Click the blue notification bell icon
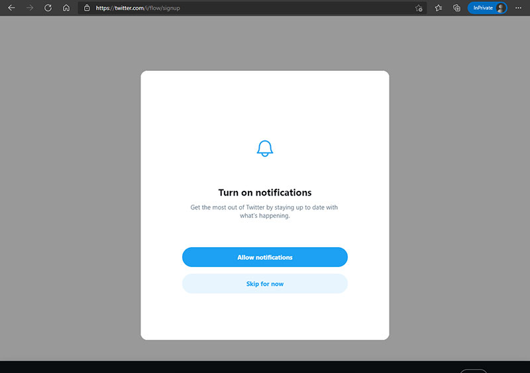This screenshot has width=530, height=373. 265,148
